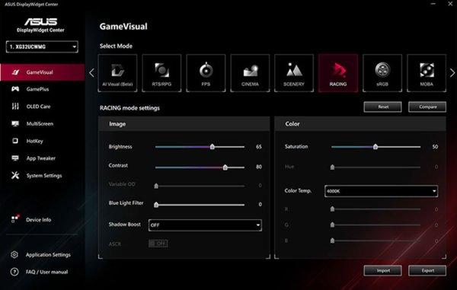Select the CINEMA mode tile

pyautogui.click(x=250, y=73)
